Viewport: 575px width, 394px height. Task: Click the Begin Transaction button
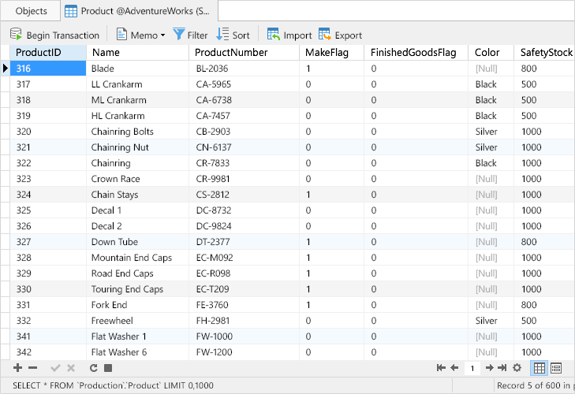[54, 35]
